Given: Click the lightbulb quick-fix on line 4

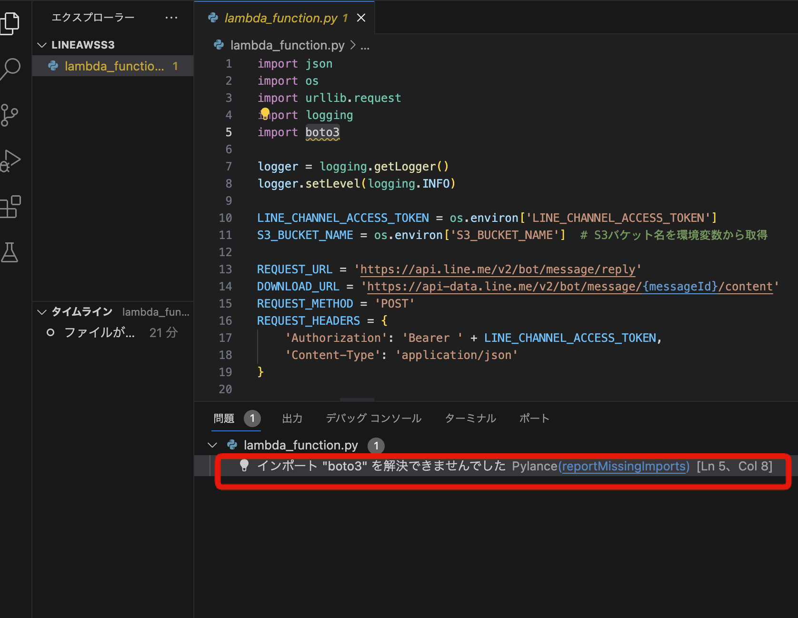Looking at the screenshot, I should pyautogui.click(x=265, y=113).
